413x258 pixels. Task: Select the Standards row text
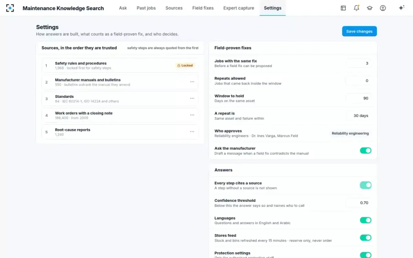64,97
